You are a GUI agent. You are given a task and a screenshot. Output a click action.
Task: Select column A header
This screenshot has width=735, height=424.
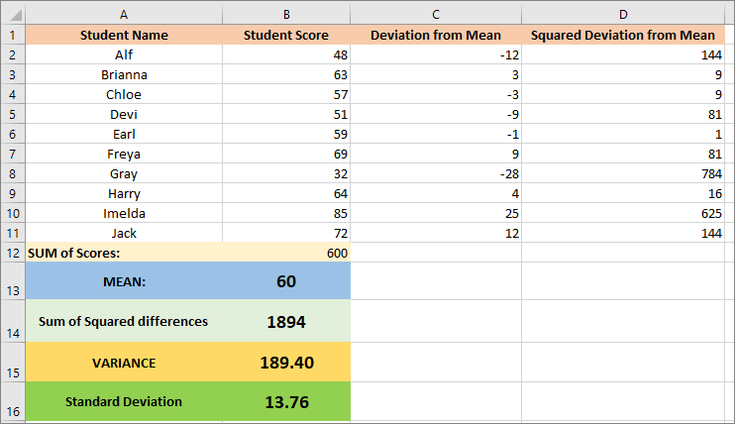coord(124,15)
